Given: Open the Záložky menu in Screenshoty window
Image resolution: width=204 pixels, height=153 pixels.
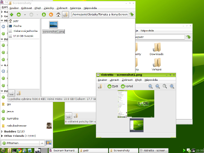Looking at the screenshot, I should coord(49,8).
